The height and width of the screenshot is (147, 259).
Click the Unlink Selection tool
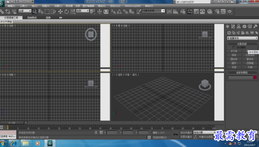pyautogui.click(x=8, y=11)
